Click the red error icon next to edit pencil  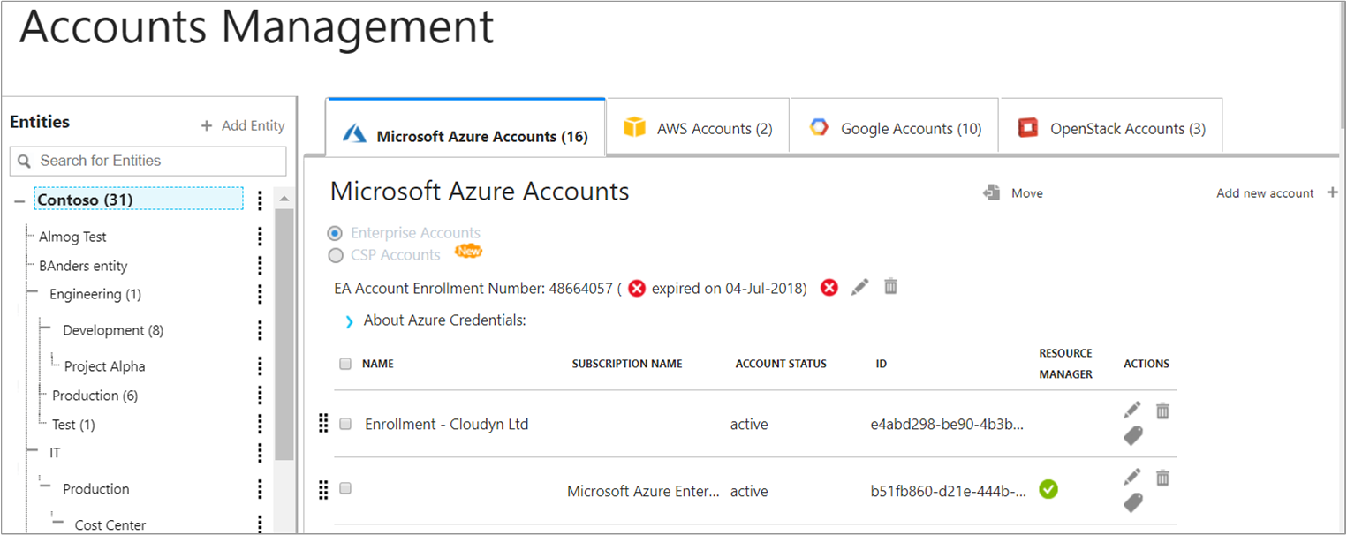click(x=829, y=288)
